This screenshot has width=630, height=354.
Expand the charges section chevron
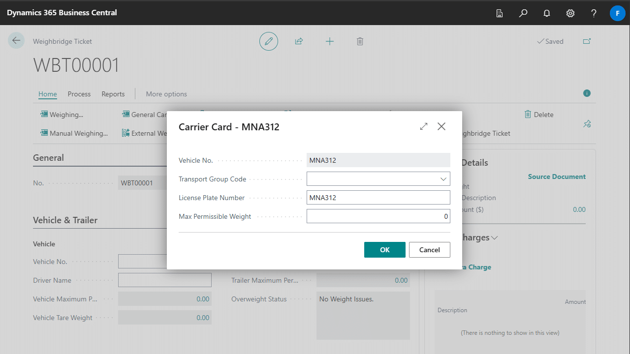494,237
